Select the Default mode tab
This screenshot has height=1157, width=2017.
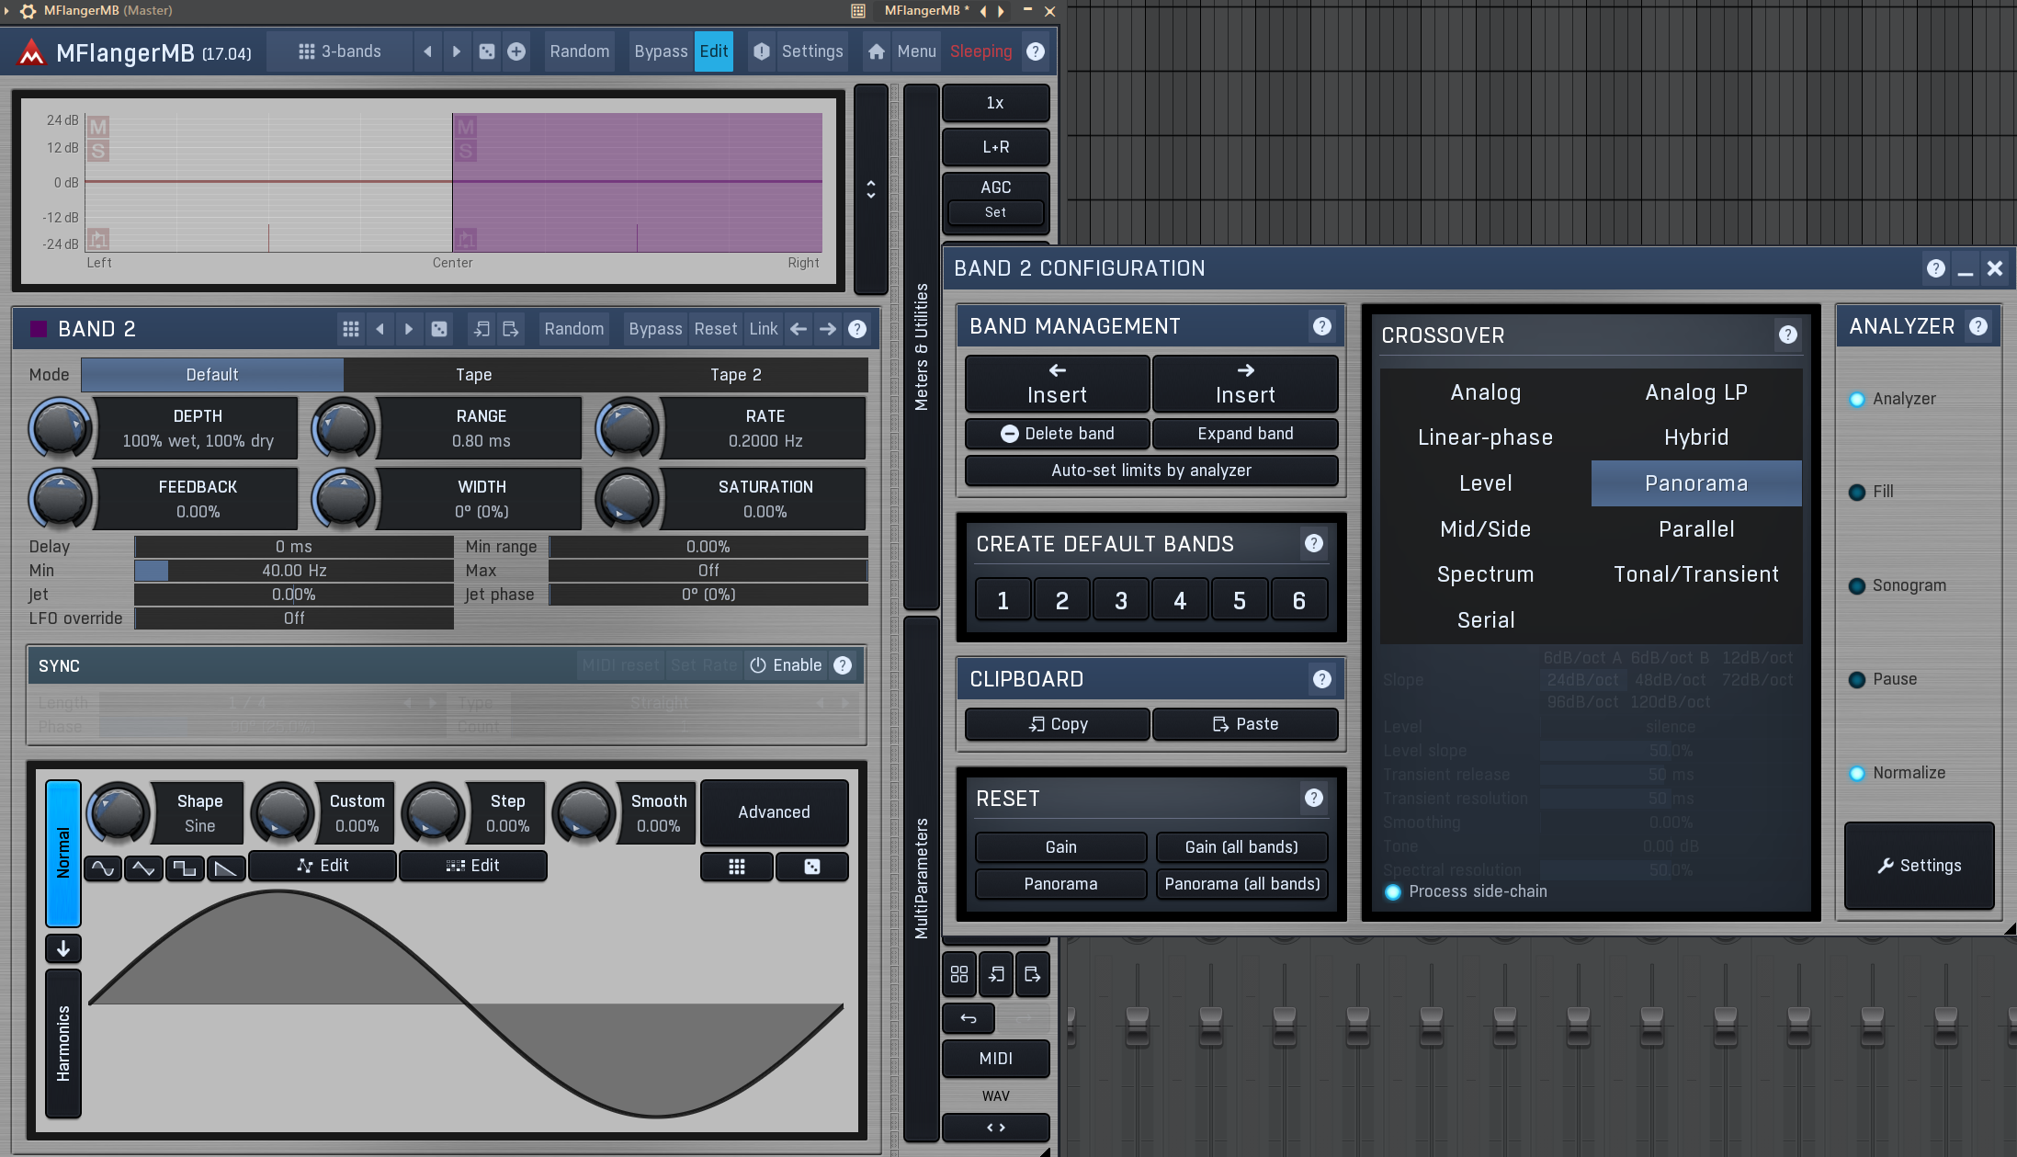[212, 375]
